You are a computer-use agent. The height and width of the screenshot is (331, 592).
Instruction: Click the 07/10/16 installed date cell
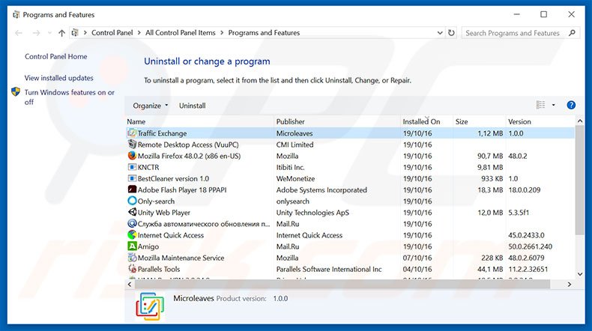(417, 258)
